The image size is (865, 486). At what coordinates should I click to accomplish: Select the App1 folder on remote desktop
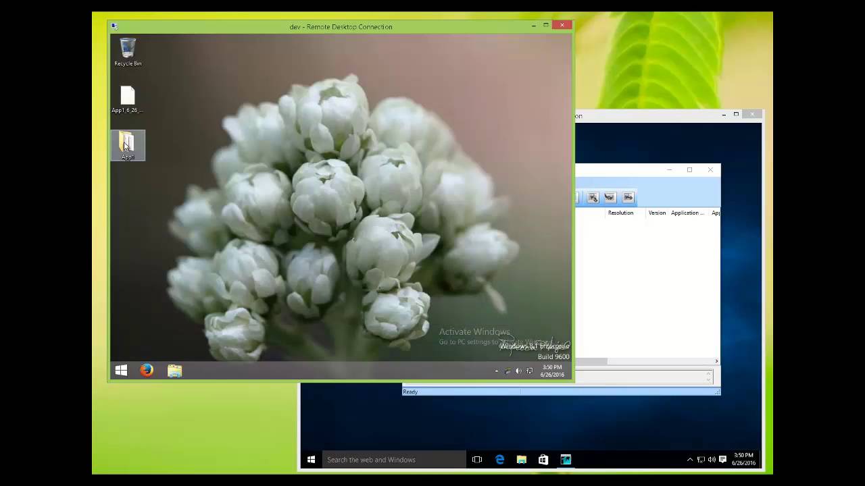click(x=128, y=146)
